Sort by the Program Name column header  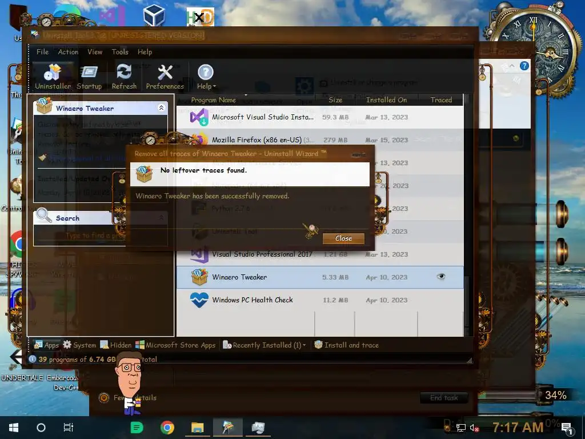214,99
